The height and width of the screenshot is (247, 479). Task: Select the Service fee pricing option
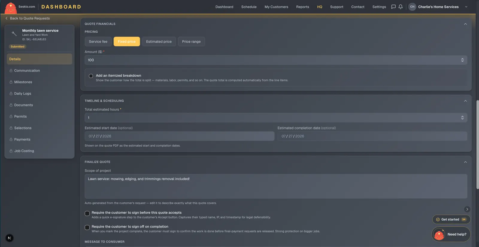point(98,42)
